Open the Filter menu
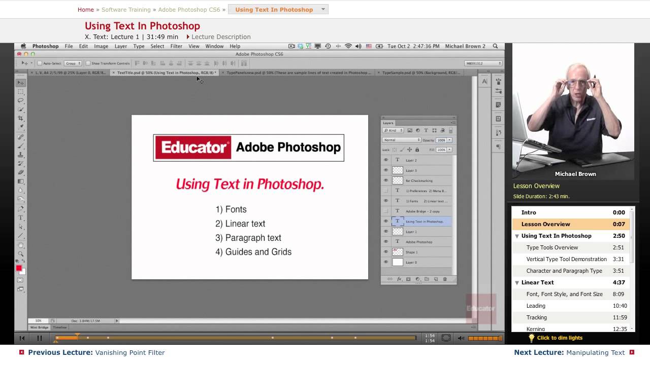The width and height of the screenshot is (650, 365). tap(176, 46)
